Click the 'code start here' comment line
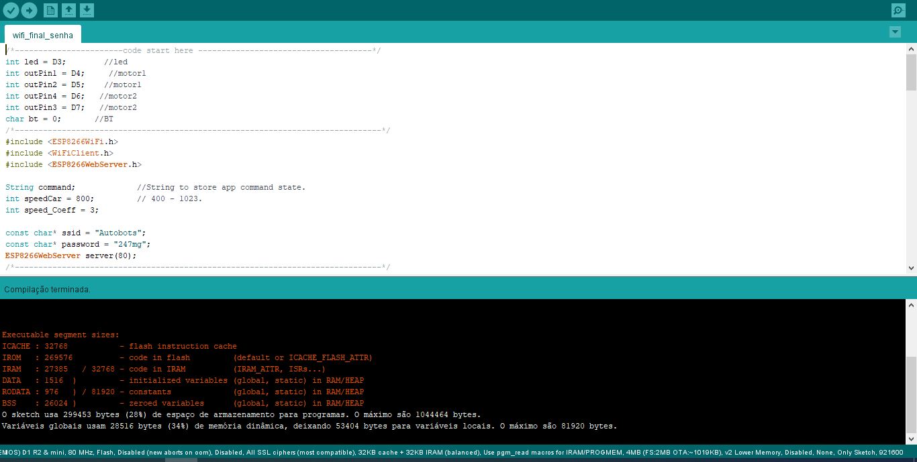Screen dimensions: 917x462 tap(193, 50)
